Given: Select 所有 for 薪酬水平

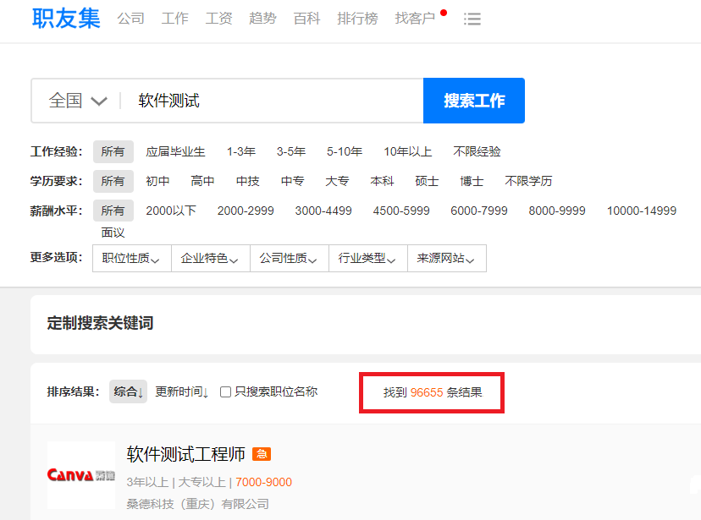Looking at the screenshot, I should (x=113, y=211).
